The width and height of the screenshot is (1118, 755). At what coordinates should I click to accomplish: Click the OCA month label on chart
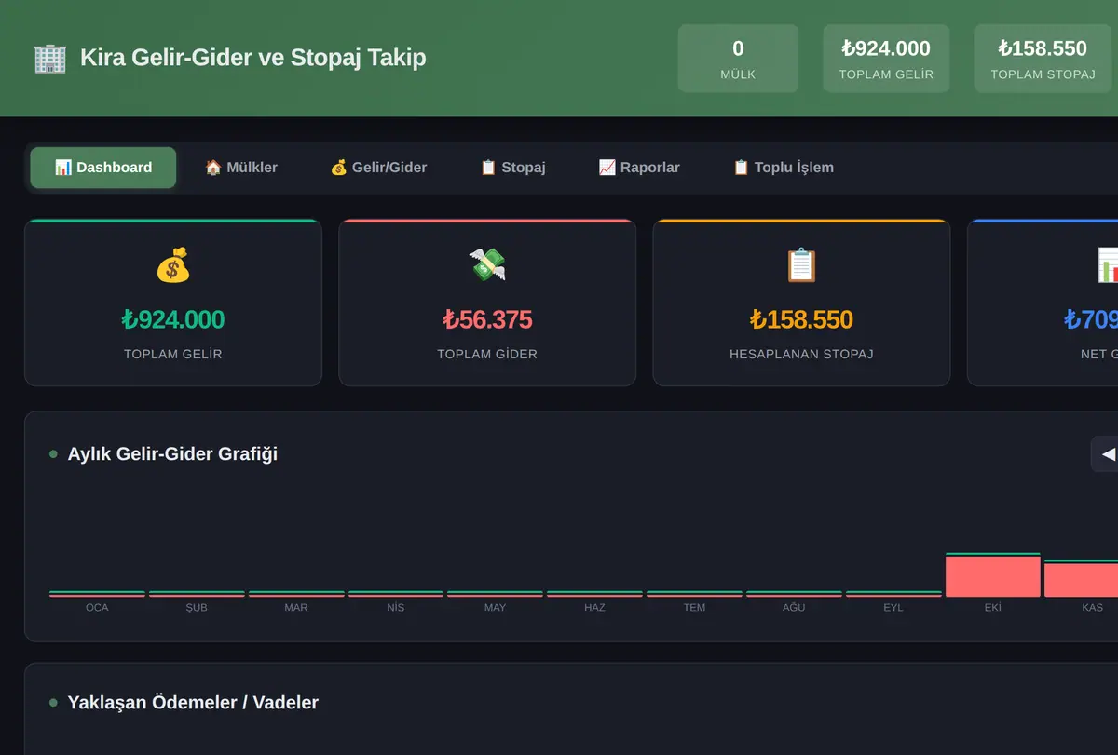point(97,607)
